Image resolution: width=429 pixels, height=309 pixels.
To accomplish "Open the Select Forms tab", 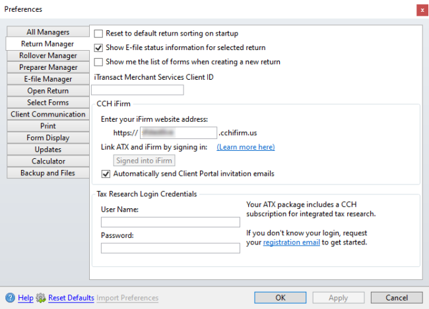I will [48, 103].
